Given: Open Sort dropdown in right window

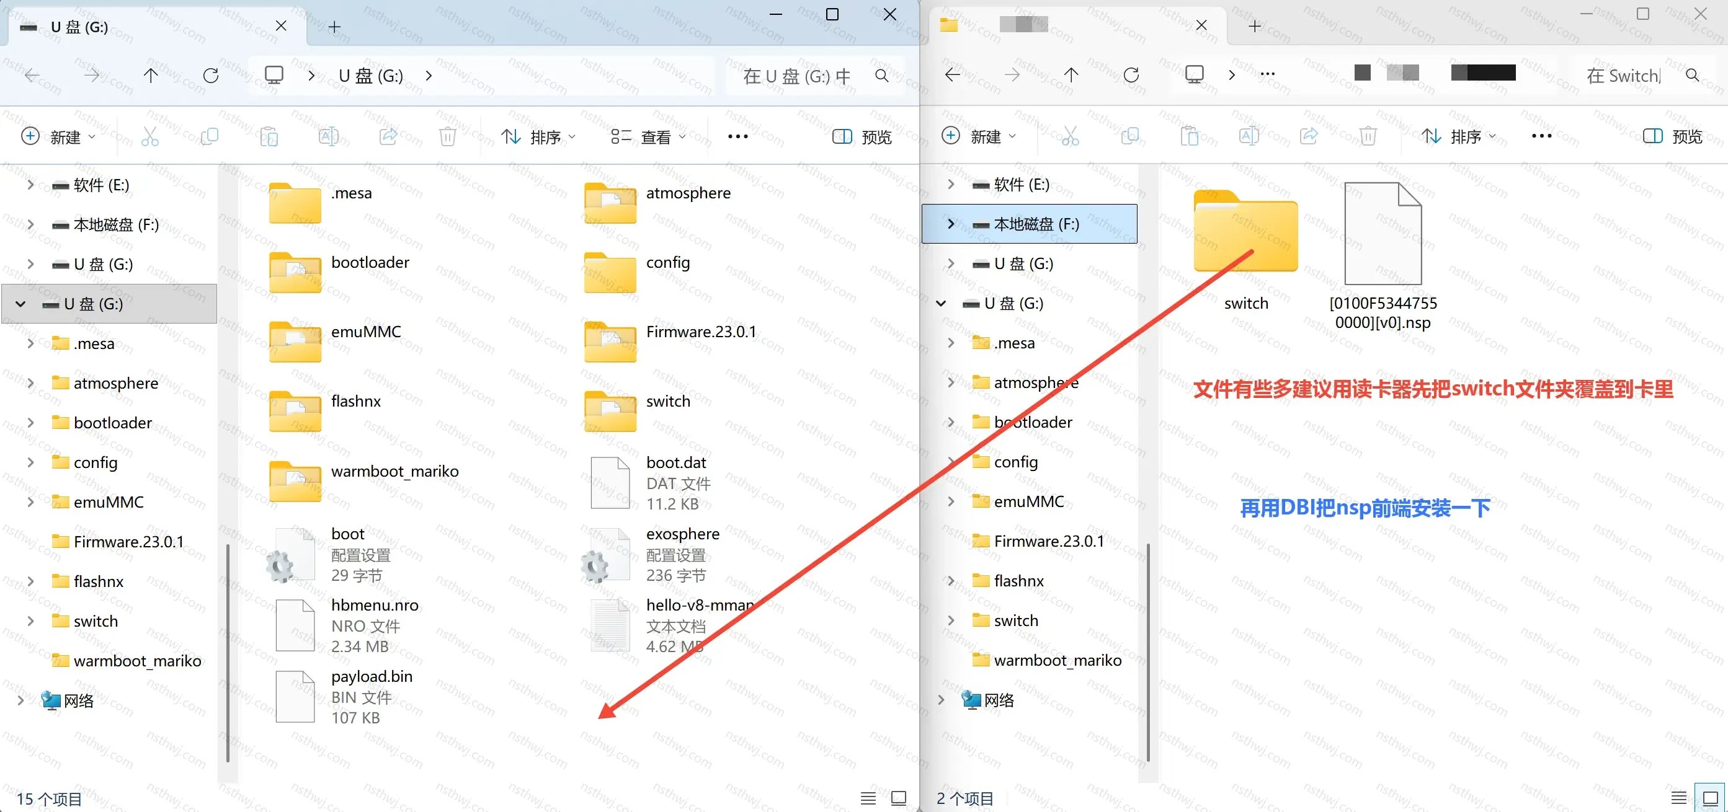Looking at the screenshot, I should pos(1459,137).
